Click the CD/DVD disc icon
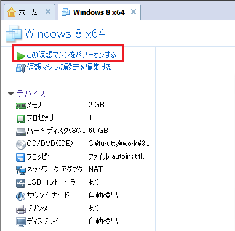 21,144
